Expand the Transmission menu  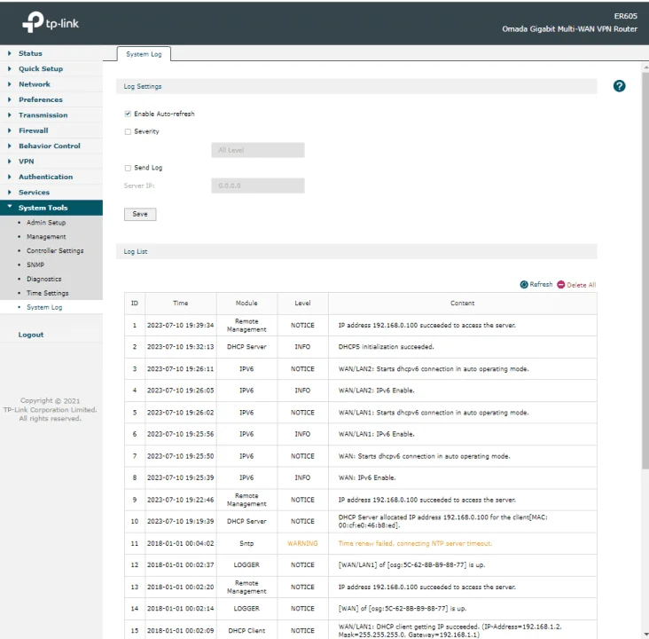[43, 114]
